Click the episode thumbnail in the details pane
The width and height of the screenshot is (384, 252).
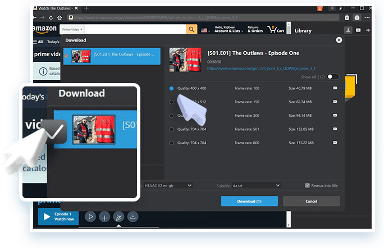pos(185,59)
